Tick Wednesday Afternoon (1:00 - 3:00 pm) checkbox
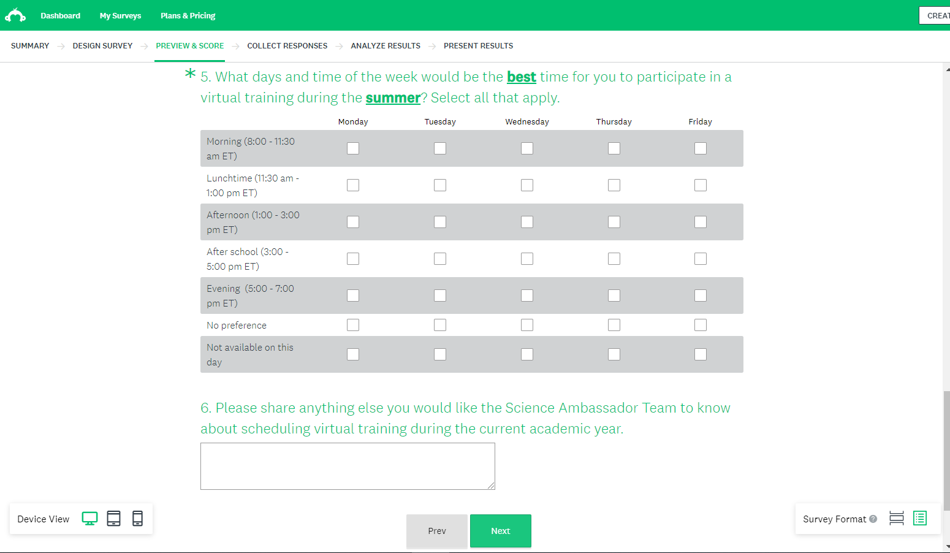Image resolution: width=950 pixels, height=553 pixels. tap(527, 222)
